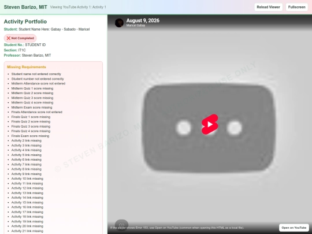
Task: Click 'Activity 2 link missing' item
Action: click(x=27, y=140)
